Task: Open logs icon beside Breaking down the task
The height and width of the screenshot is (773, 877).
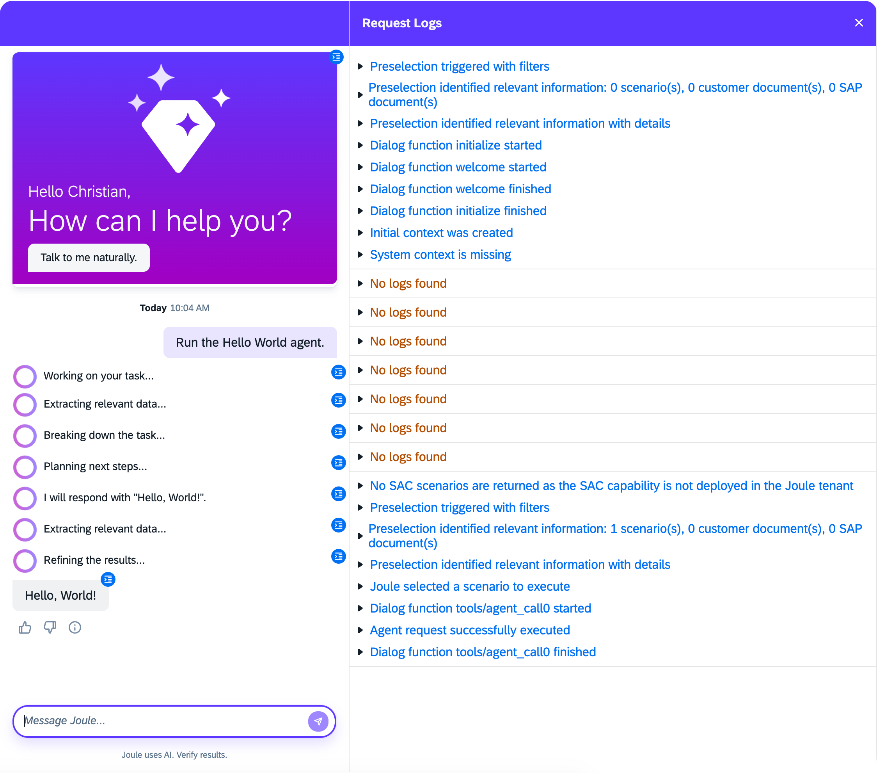Action: [339, 432]
